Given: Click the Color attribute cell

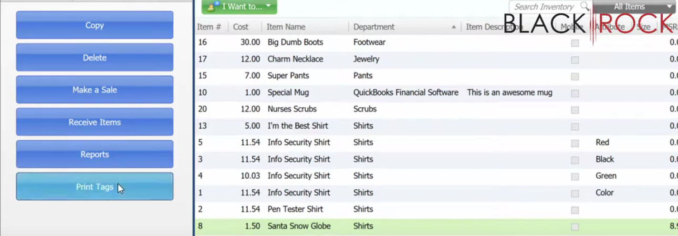Looking at the screenshot, I should [605, 193].
